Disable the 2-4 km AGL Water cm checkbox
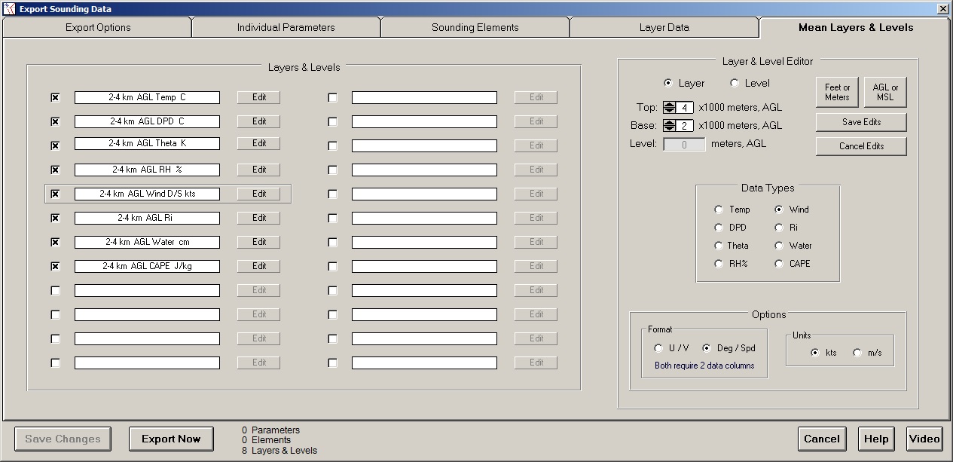This screenshot has width=953, height=462. (x=55, y=242)
